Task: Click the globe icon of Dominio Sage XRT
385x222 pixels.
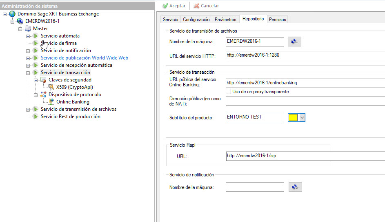Action: click(12, 14)
